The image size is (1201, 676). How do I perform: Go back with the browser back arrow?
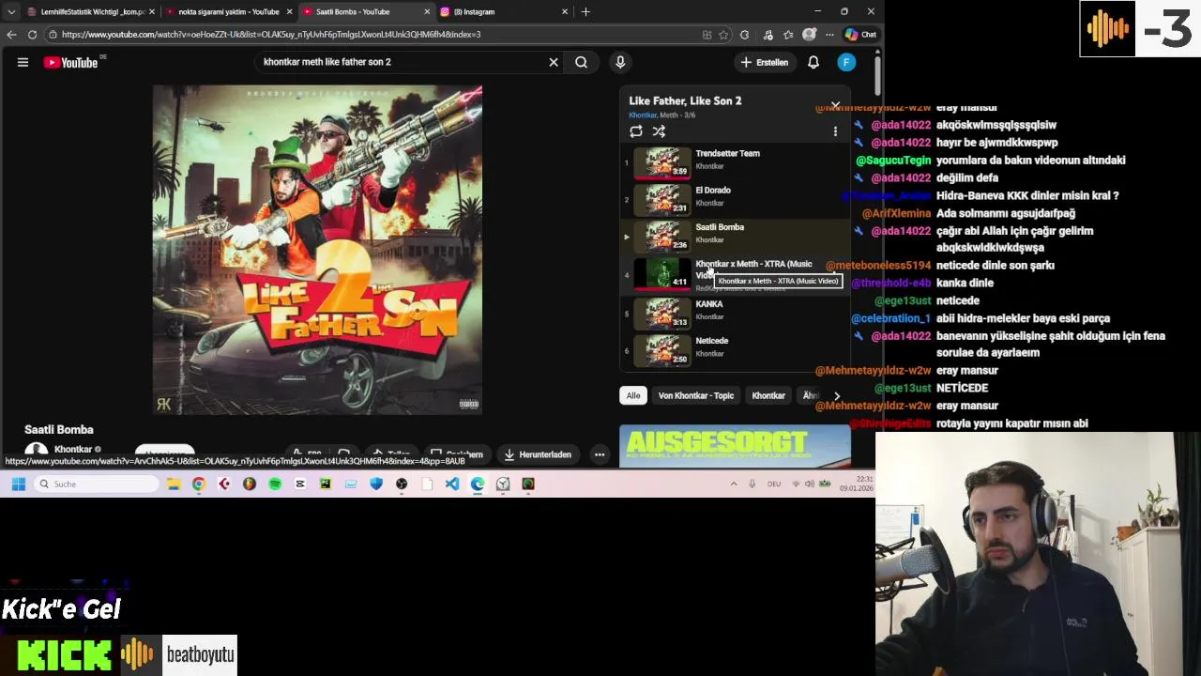tap(11, 35)
